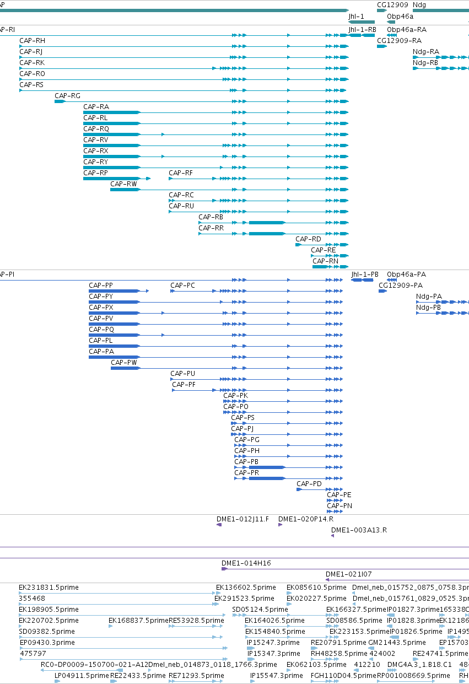Click the Ndg-PA protein label
Screen dimensions: 469x684
point(429,297)
